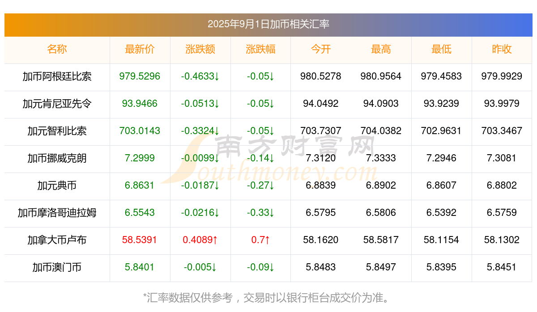The width and height of the screenshot is (537, 312).
Task: Click previous close 979.9929
Action: [x=502, y=76]
